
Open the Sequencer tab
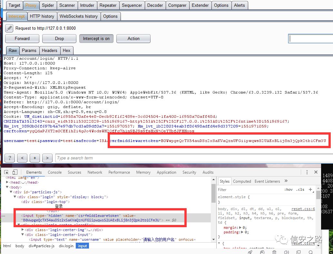pos(132,5)
